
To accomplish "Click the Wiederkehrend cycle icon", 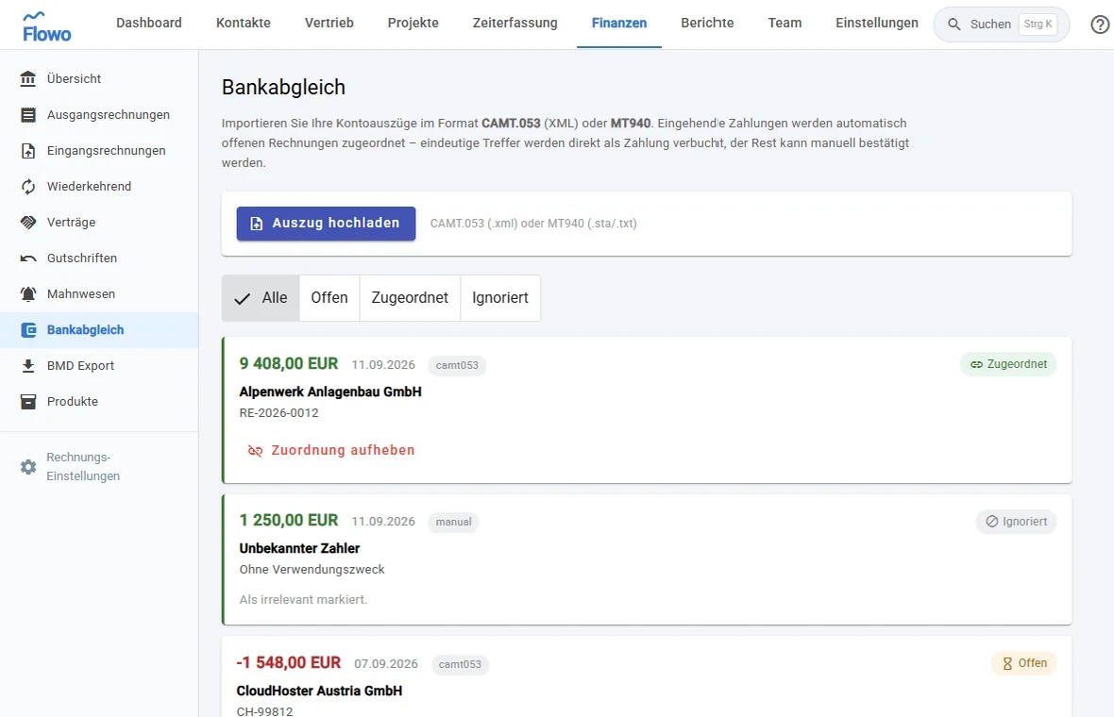I will pyautogui.click(x=27, y=187).
